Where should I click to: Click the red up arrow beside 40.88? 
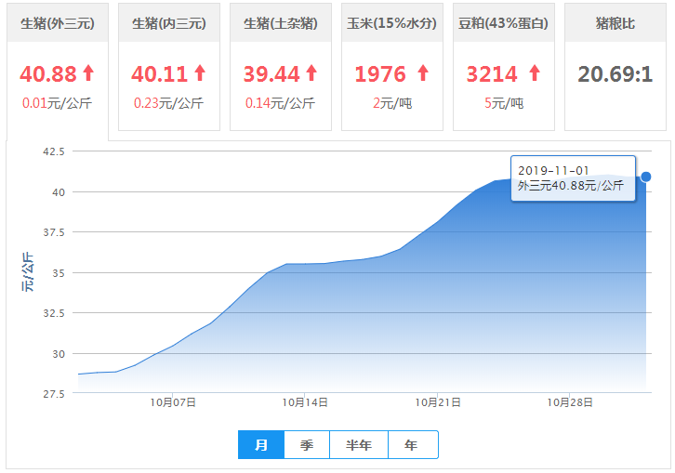(x=88, y=72)
